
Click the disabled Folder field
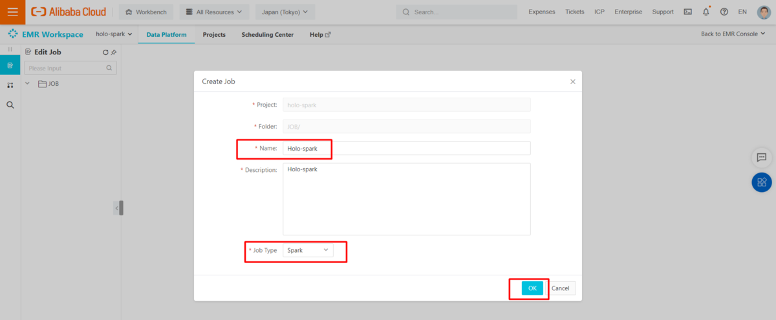point(407,127)
